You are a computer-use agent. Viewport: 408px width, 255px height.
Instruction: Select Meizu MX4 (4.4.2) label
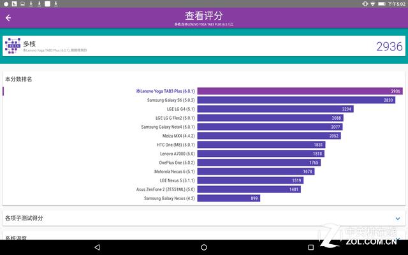(x=178, y=136)
